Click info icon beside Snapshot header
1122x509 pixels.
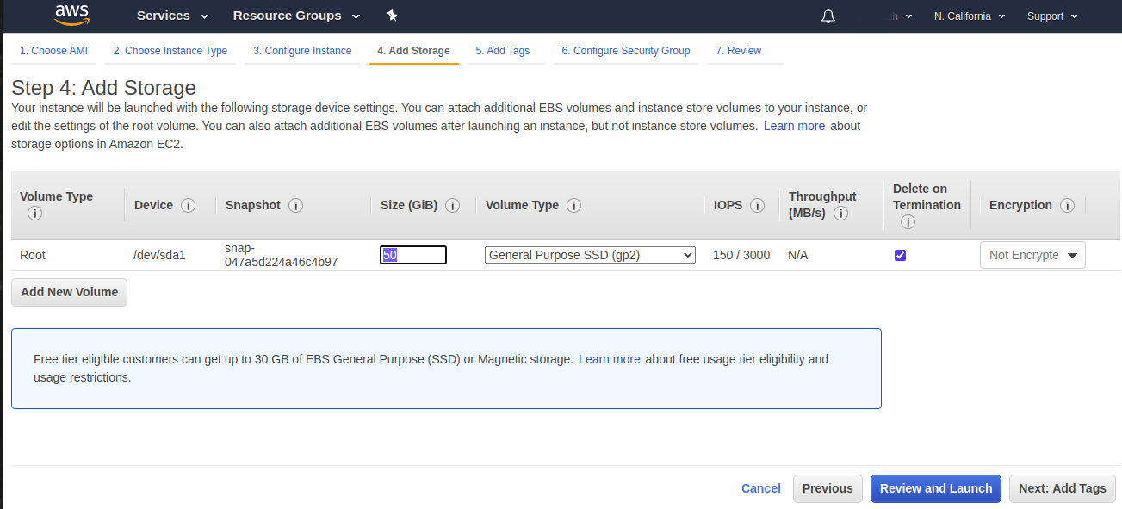(x=295, y=205)
